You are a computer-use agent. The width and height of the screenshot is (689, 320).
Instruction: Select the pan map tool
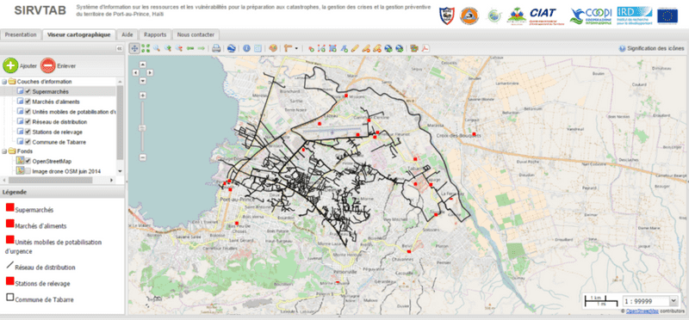click(134, 49)
